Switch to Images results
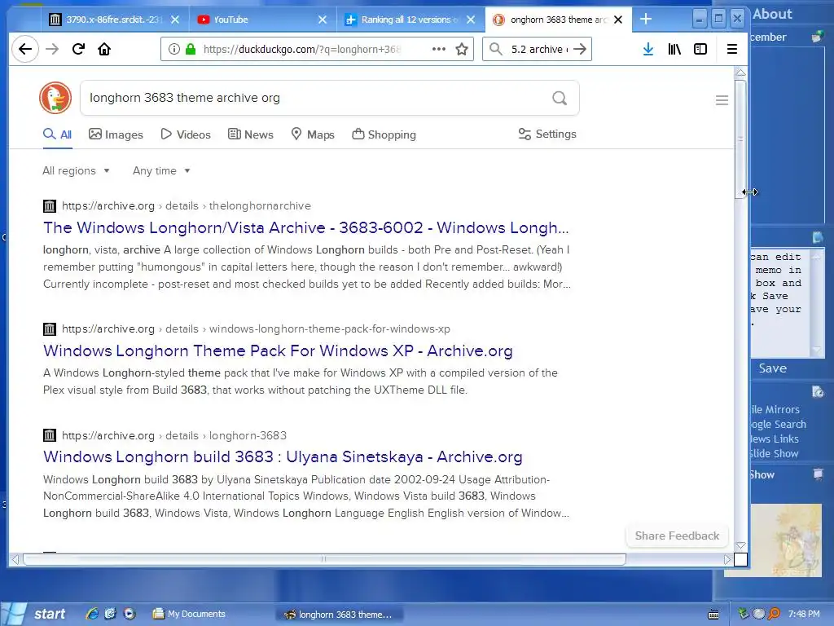This screenshot has width=834, height=626. [x=116, y=134]
